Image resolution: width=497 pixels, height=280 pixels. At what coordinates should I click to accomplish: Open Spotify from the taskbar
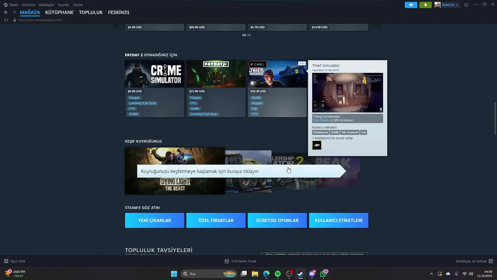278,274
